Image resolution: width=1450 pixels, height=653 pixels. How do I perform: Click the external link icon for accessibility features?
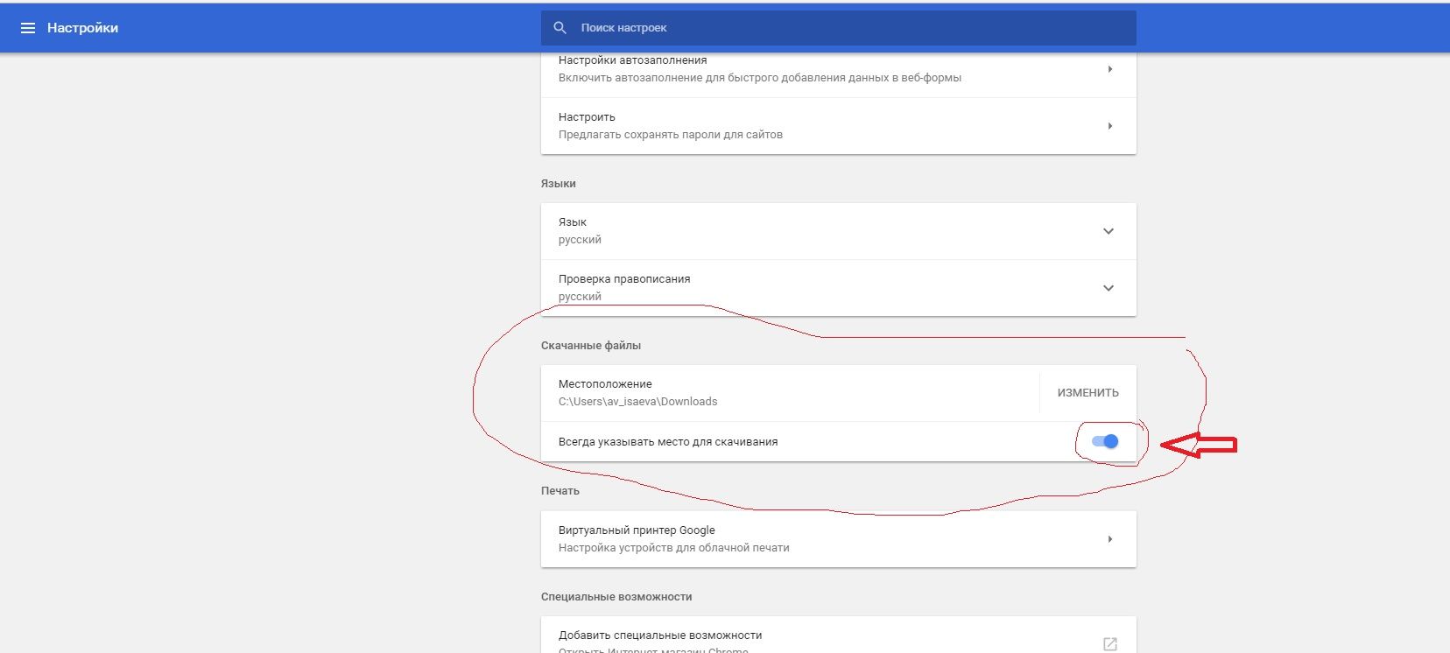(1109, 643)
